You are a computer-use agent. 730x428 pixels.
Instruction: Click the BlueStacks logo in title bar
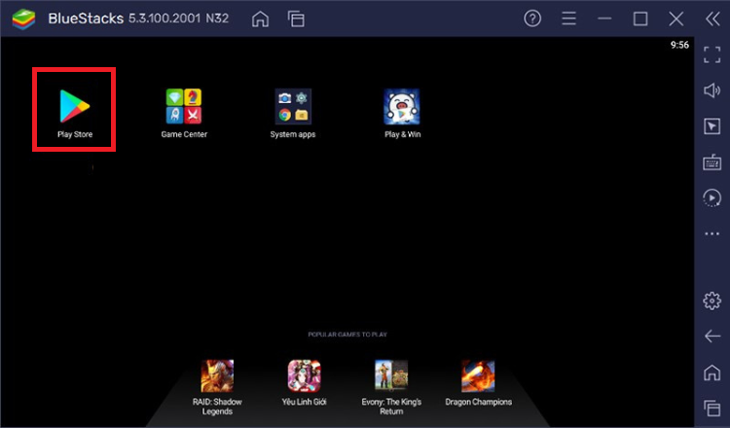click(x=23, y=19)
